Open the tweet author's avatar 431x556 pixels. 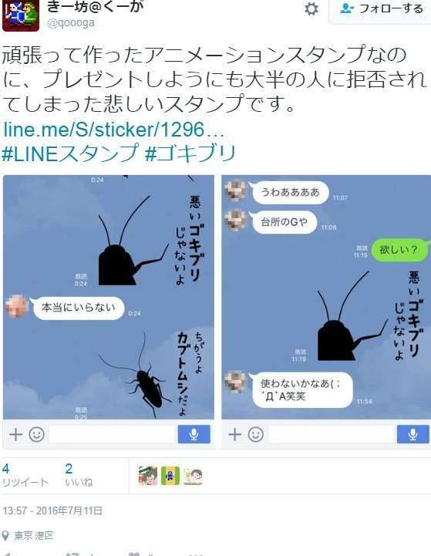[21, 15]
